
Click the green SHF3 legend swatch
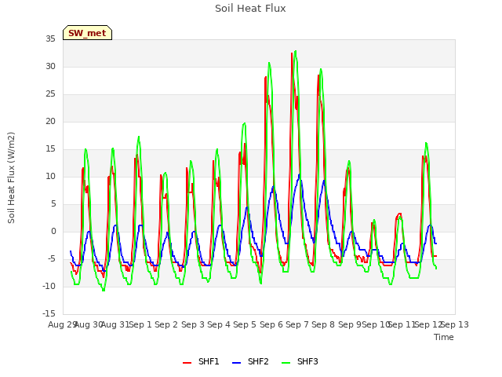click(x=286, y=362)
